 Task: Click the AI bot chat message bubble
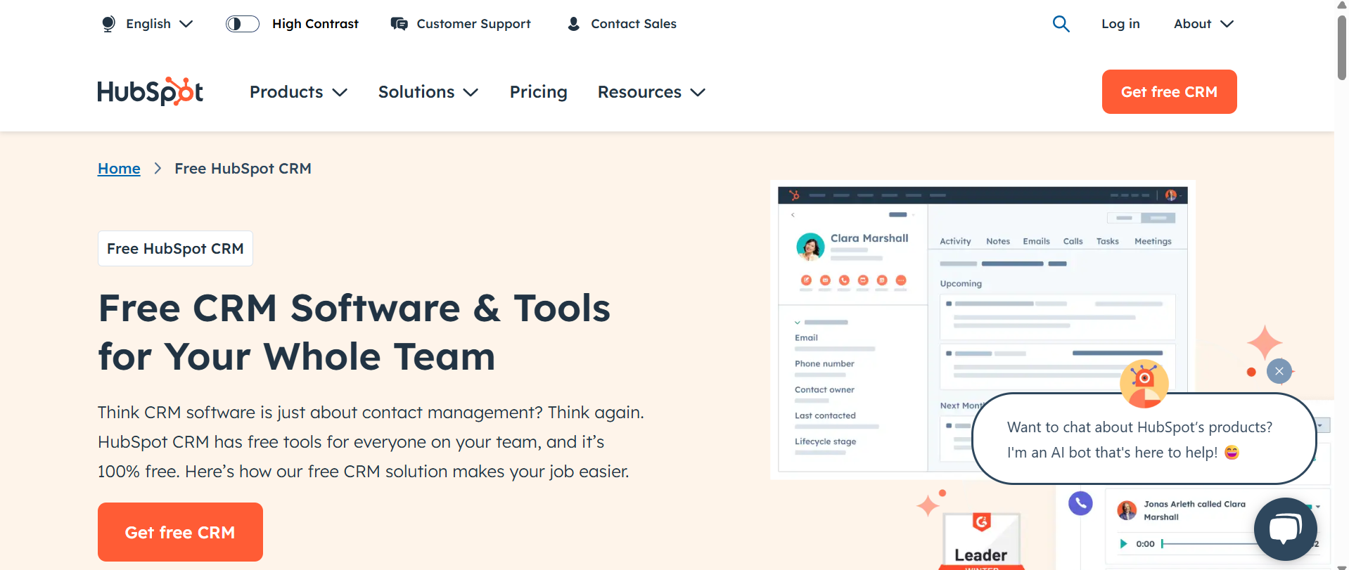[1144, 439]
